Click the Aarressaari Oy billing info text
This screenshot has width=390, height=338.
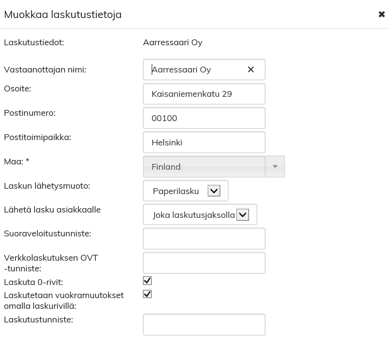click(x=173, y=42)
